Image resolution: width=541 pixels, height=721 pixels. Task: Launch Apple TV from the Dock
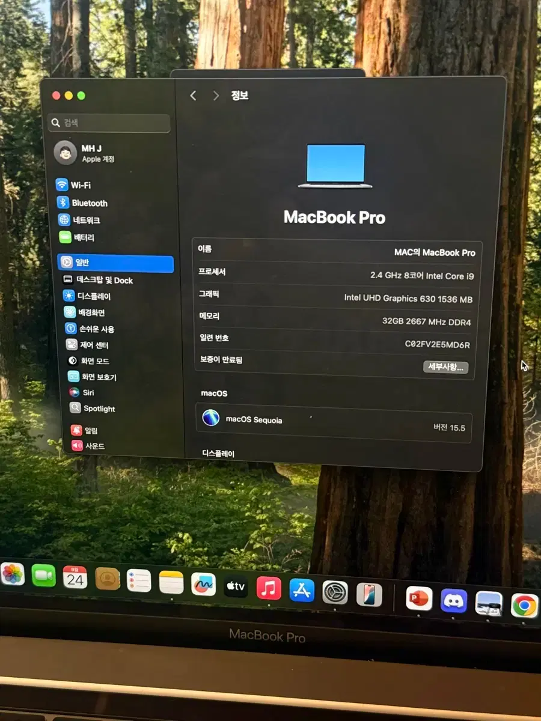[x=236, y=586]
